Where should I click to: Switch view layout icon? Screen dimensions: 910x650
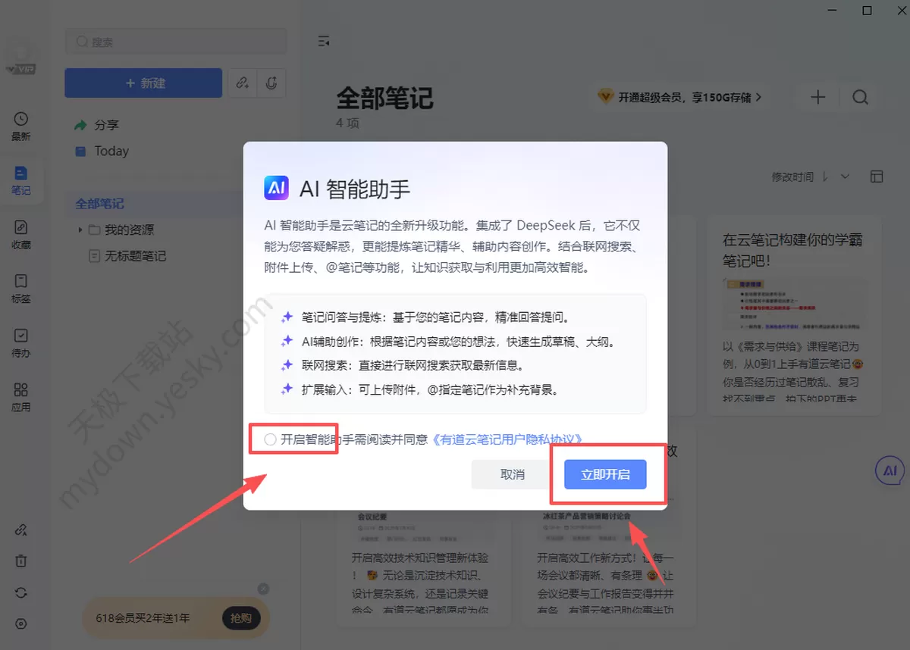877,177
